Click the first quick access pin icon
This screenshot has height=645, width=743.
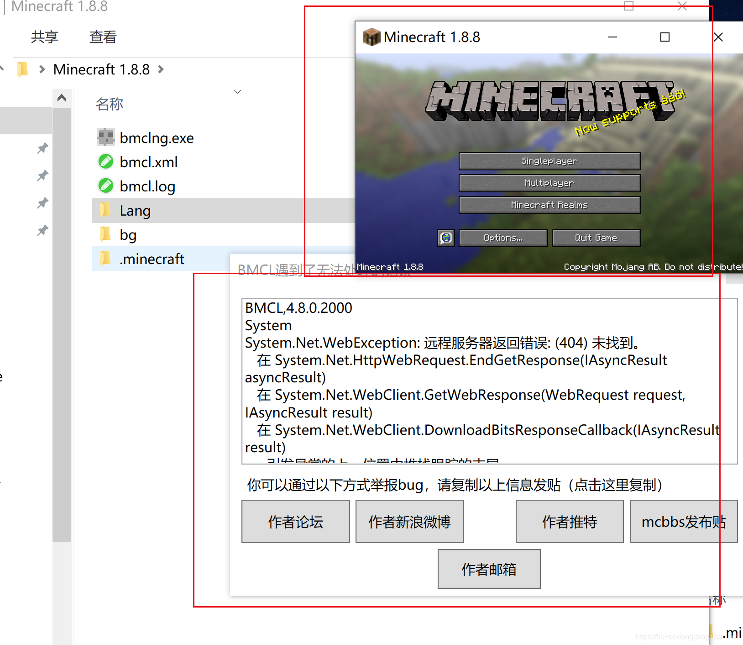42,148
